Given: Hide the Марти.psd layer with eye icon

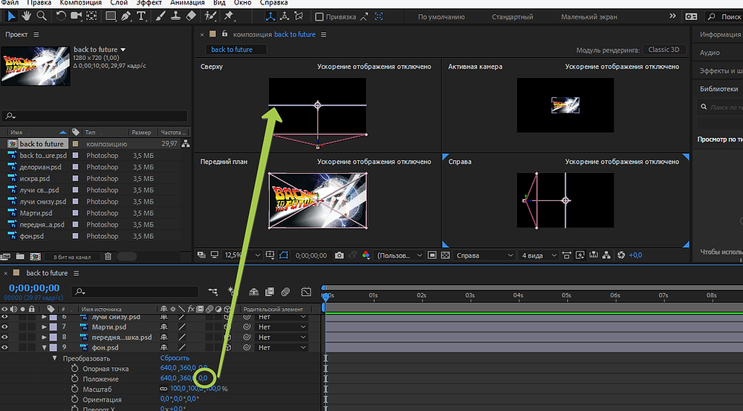Looking at the screenshot, I should [4, 327].
